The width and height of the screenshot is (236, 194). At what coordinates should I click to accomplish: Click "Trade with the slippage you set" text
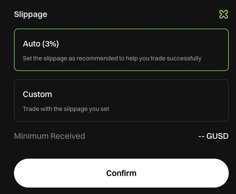[x=66, y=109]
